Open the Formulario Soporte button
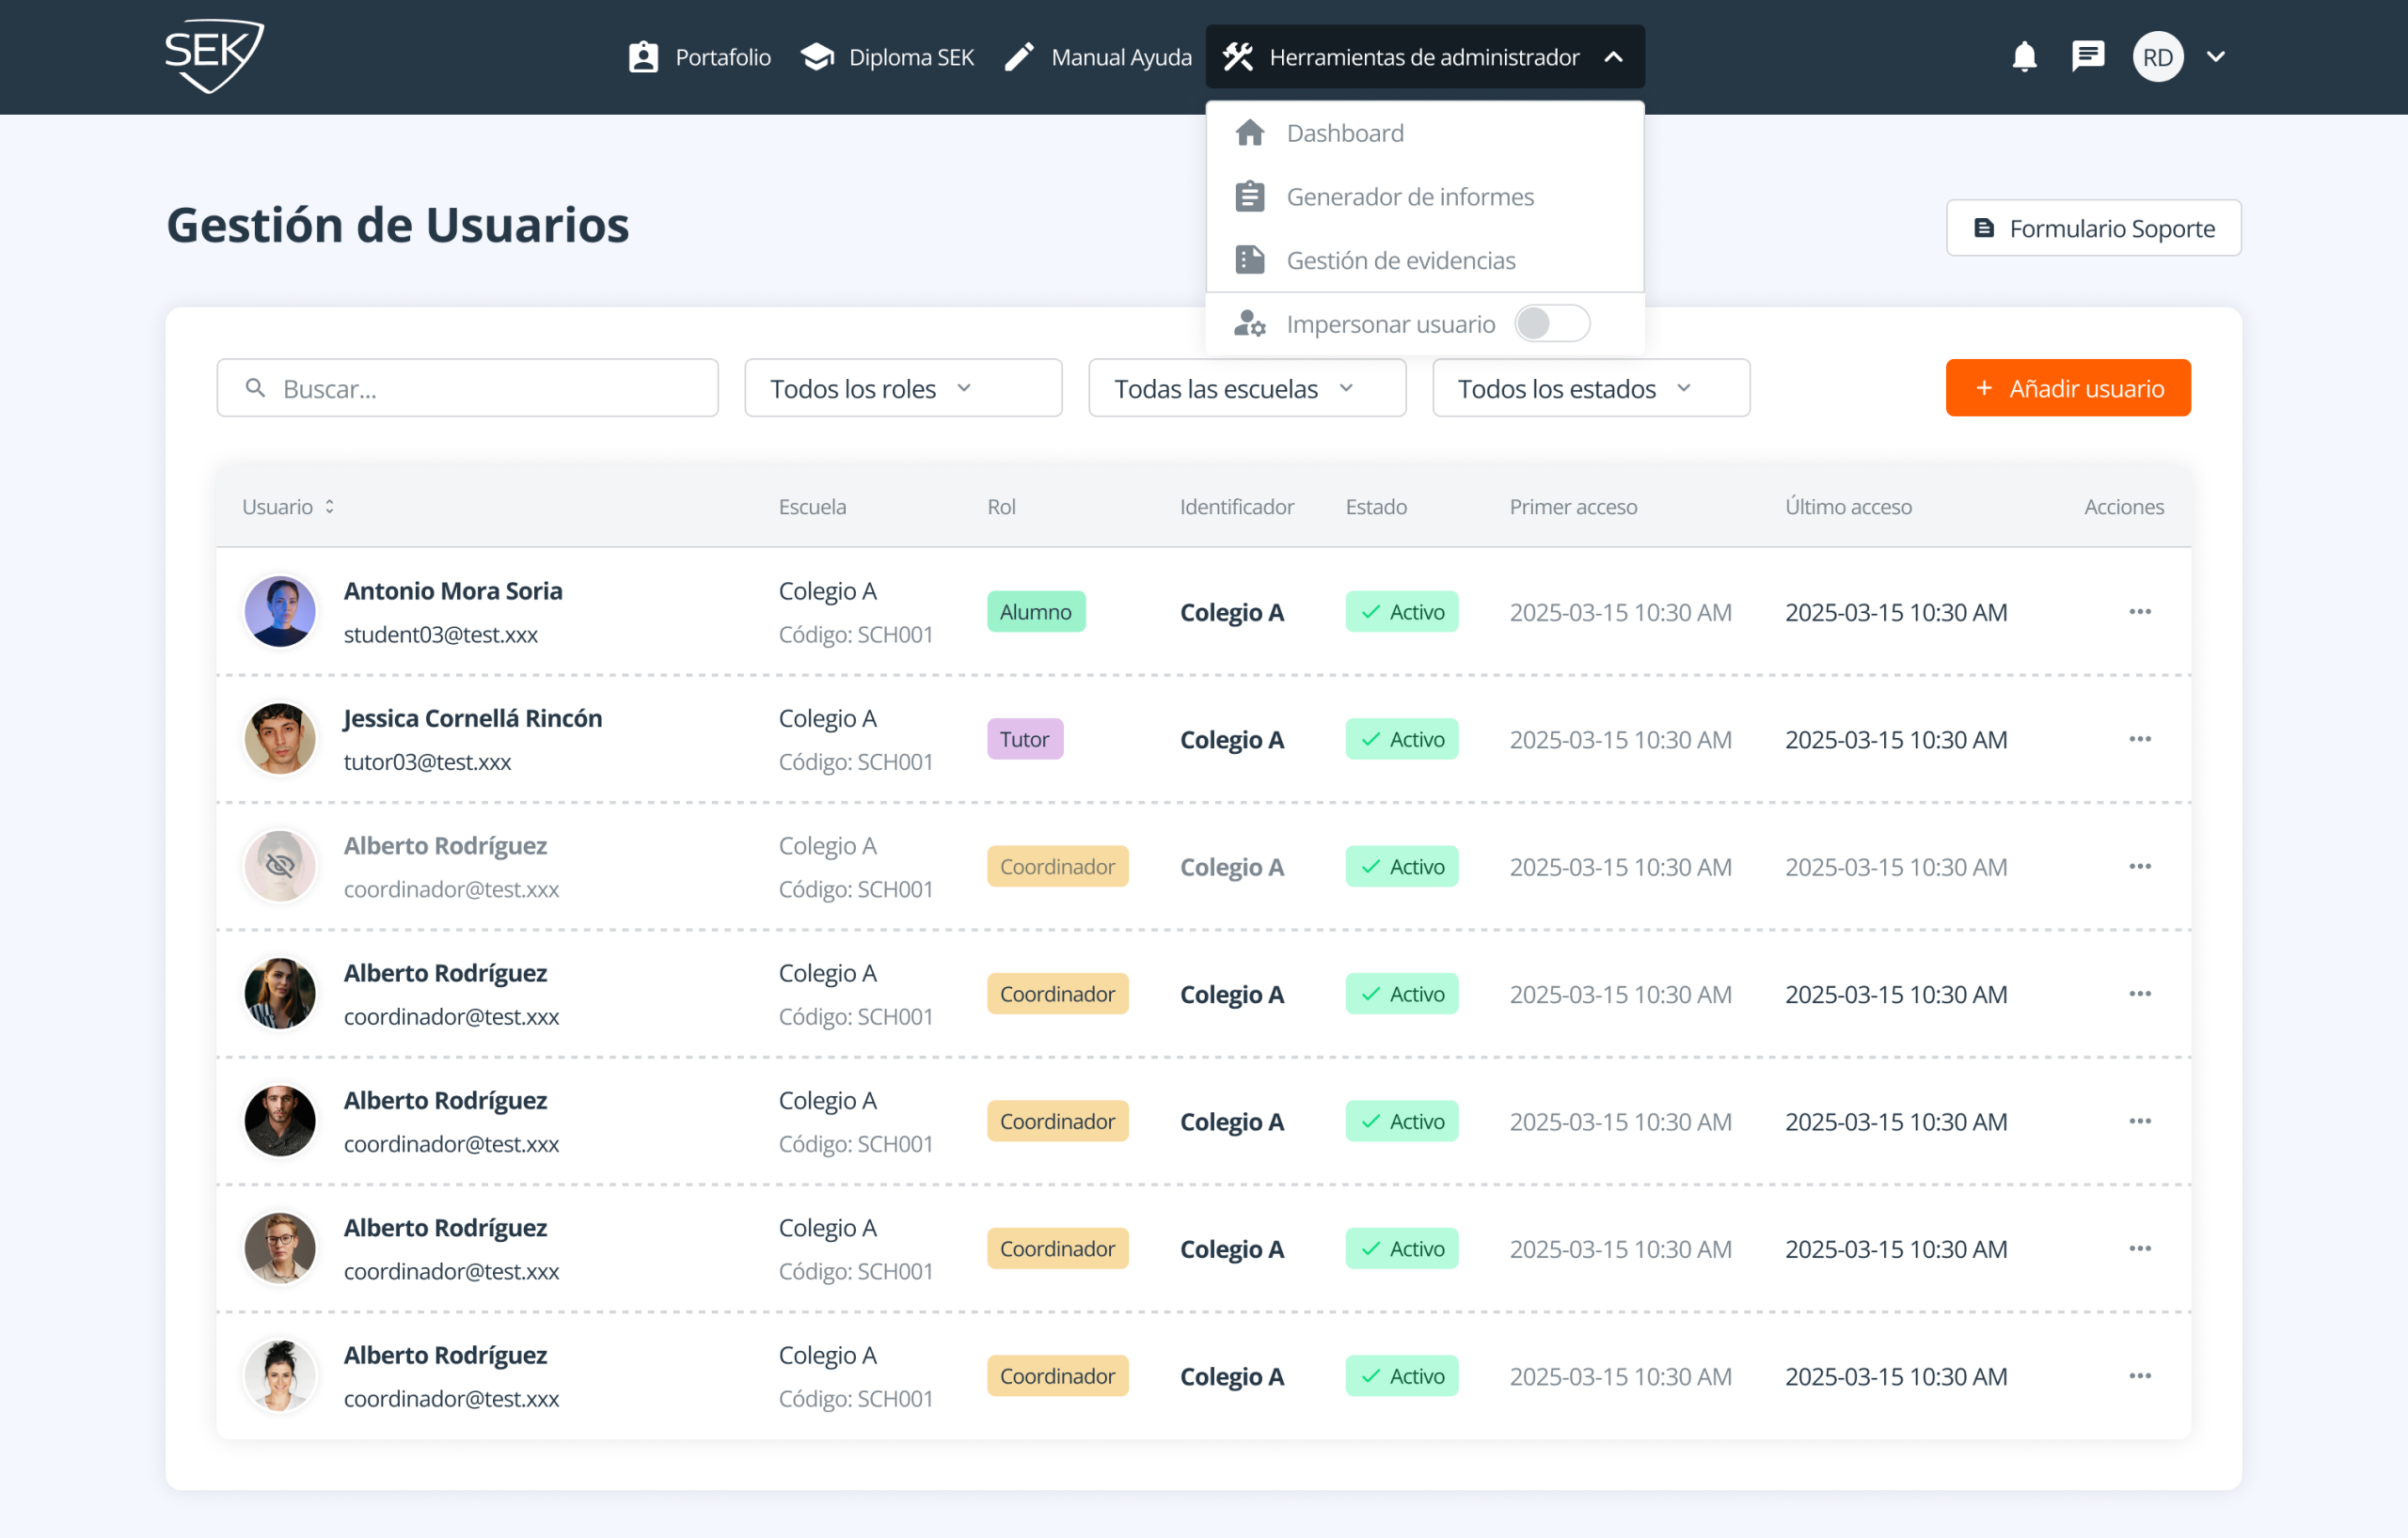This screenshot has height=1538, width=2408. click(2093, 228)
